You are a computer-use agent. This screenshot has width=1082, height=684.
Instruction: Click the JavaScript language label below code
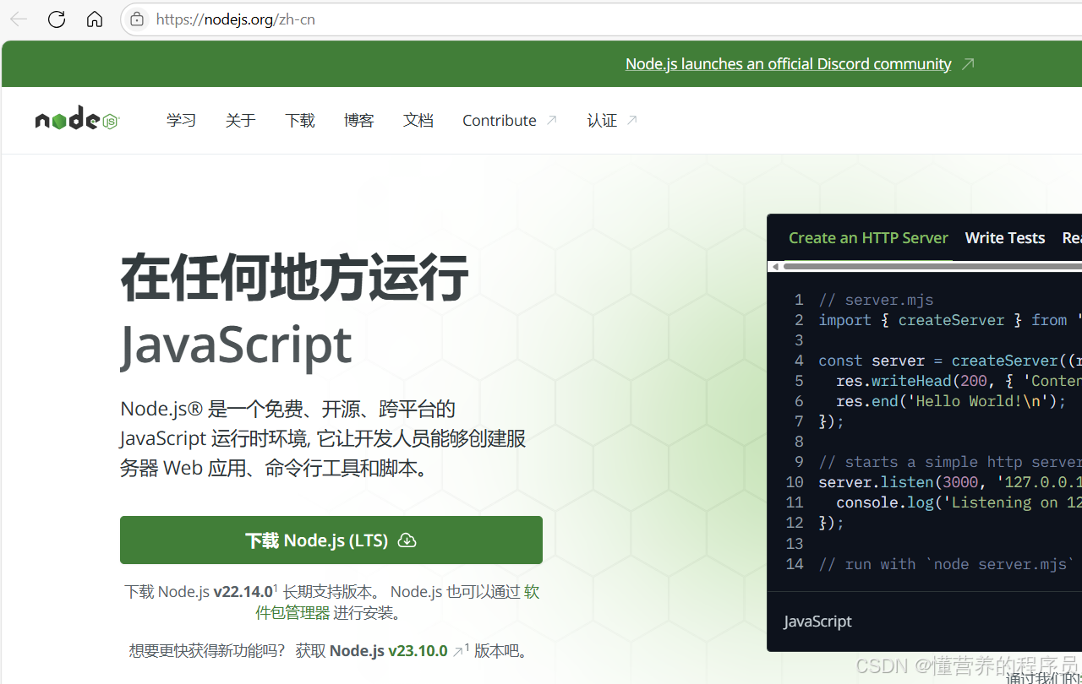817,622
